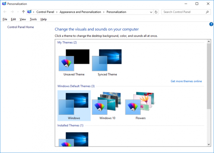The height and width of the screenshot is (153, 214).
Task: Open the Tools menu
Action: click(33, 20)
